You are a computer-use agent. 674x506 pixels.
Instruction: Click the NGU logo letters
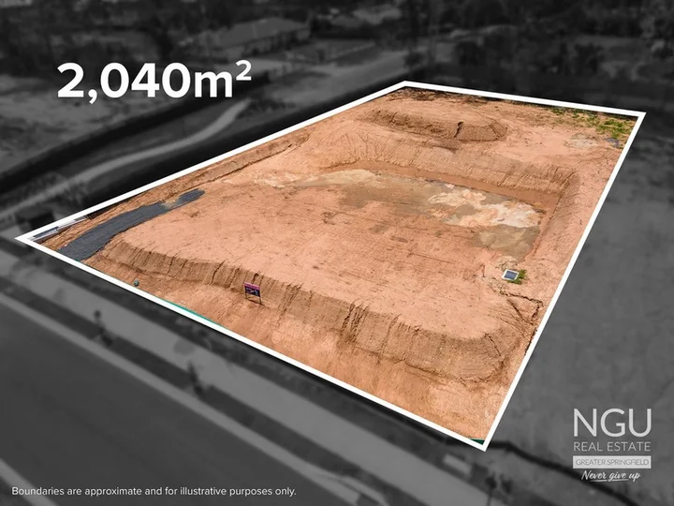point(611,424)
